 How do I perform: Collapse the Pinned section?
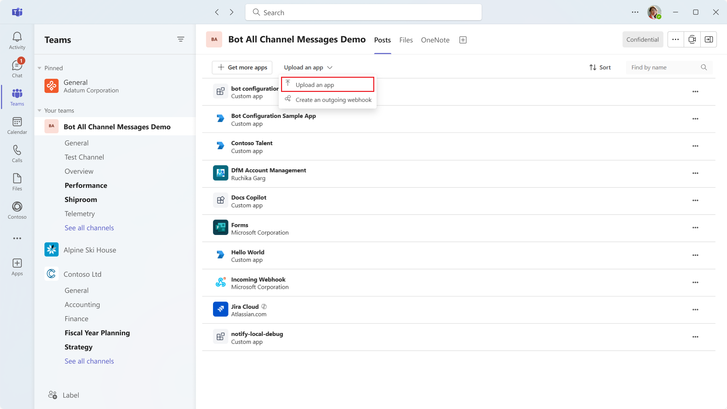pos(40,68)
